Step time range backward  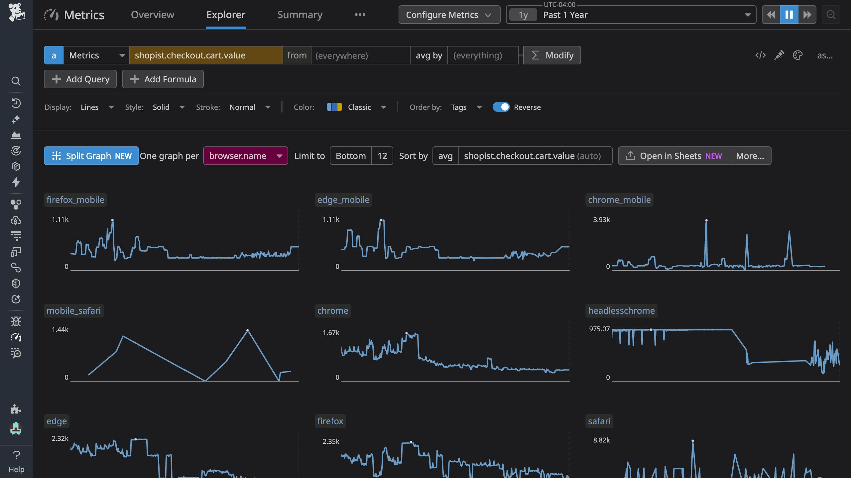[x=771, y=15]
